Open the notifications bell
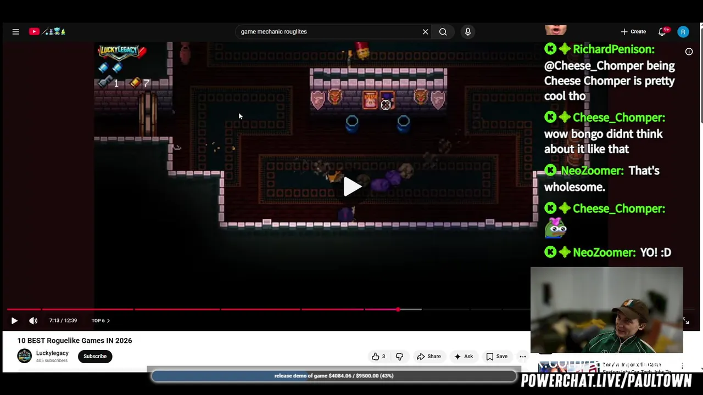 (x=662, y=32)
